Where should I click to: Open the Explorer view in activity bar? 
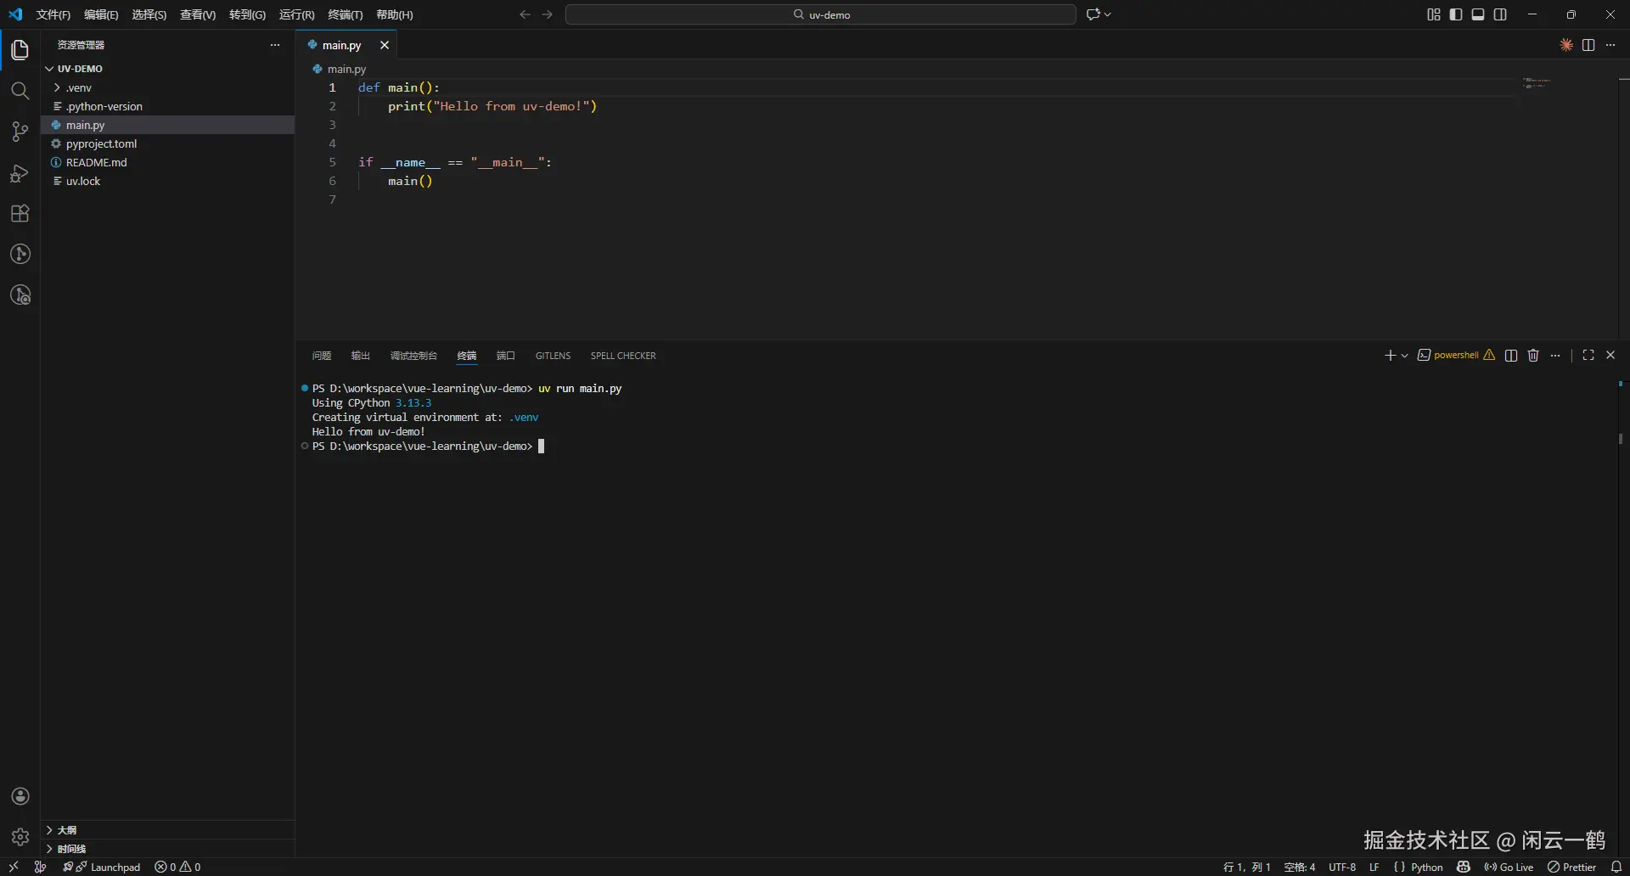pyautogui.click(x=20, y=50)
